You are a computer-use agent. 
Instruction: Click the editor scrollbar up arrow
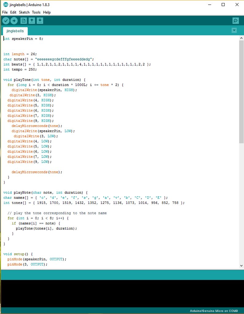point(242,38)
